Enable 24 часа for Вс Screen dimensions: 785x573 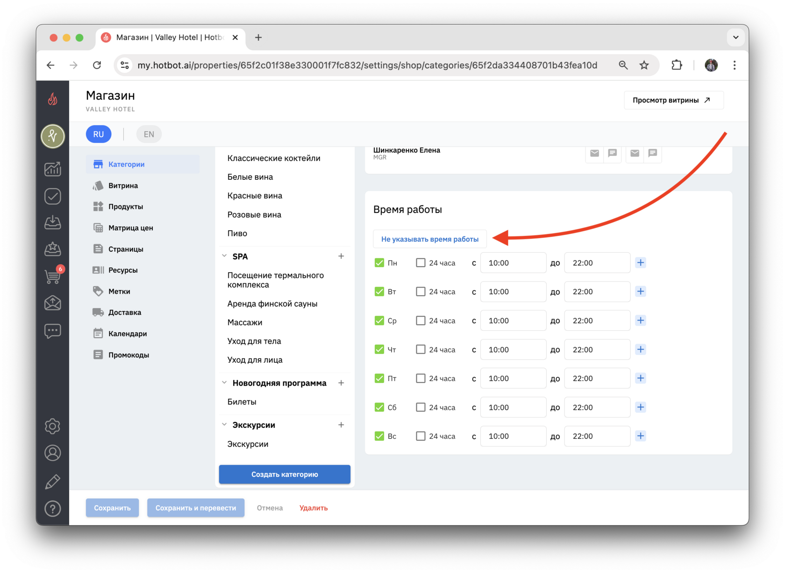pyautogui.click(x=421, y=436)
